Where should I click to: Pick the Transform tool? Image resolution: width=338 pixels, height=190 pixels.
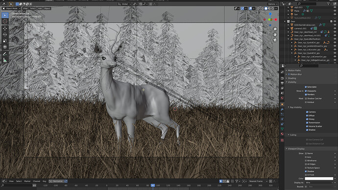coord(5,47)
